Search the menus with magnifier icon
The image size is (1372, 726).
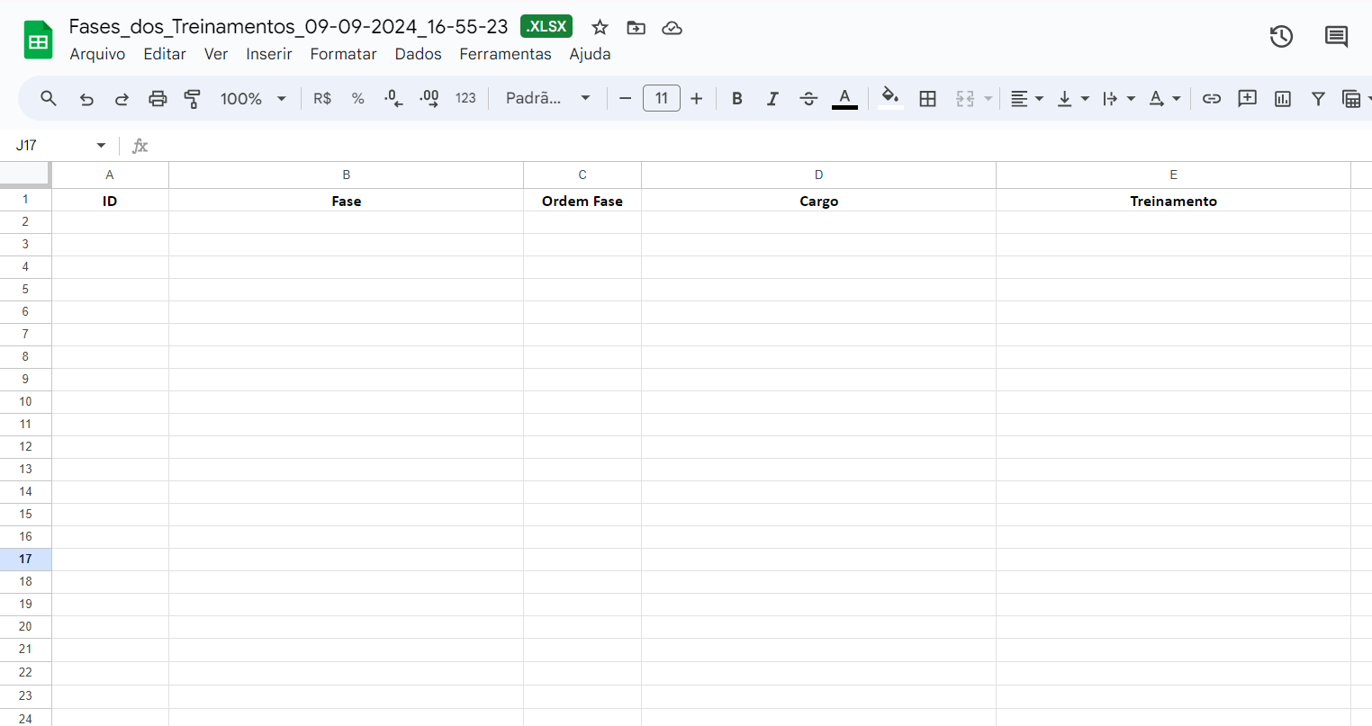49,98
